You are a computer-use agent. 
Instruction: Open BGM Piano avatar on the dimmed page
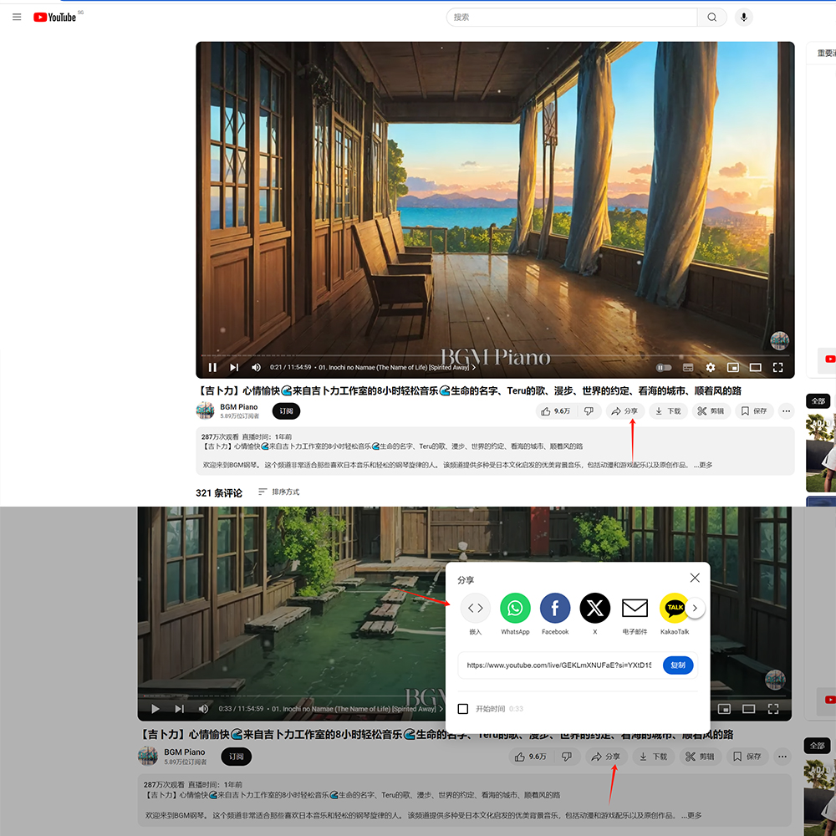[148, 756]
